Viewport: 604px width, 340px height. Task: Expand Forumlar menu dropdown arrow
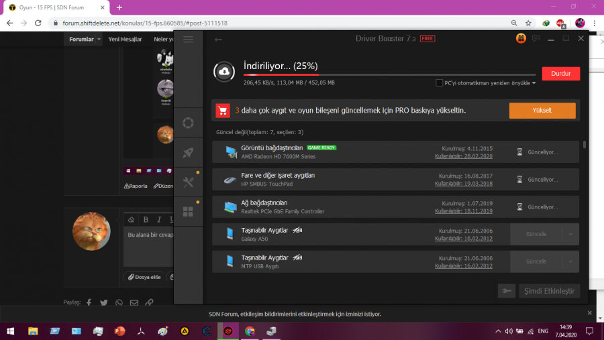tap(99, 40)
